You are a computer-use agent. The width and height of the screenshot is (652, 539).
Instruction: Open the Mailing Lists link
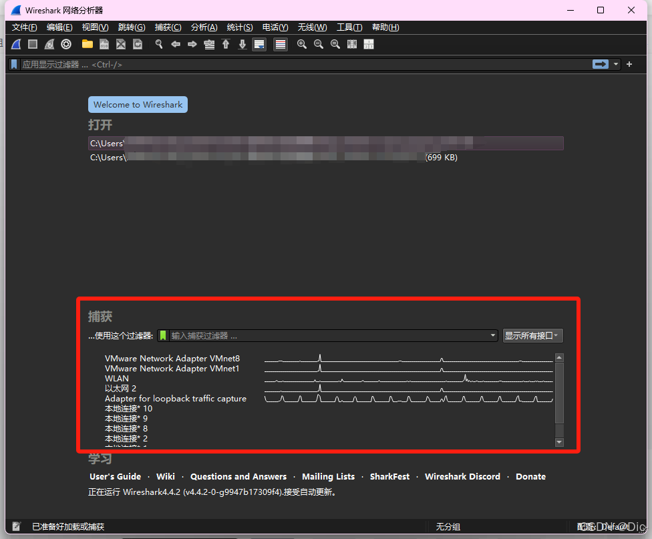coord(329,477)
